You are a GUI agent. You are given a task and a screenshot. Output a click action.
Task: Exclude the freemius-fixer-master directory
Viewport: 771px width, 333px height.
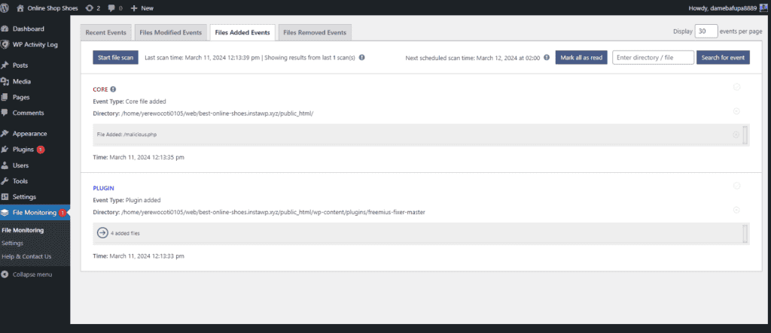[x=736, y=210]
